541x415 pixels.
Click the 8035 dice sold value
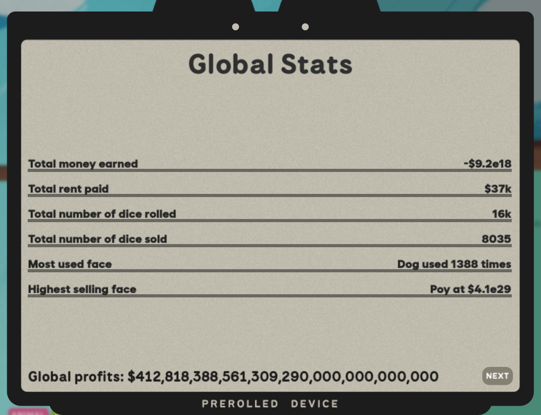[x=496, y=239]
